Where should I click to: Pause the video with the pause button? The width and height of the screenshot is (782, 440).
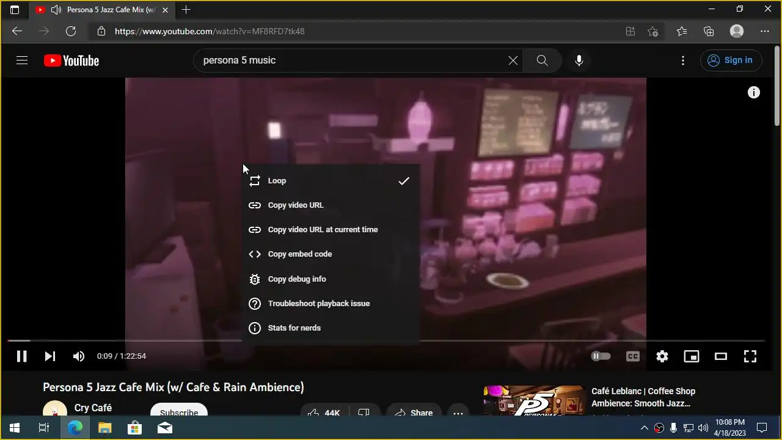[x=21, y=356]
